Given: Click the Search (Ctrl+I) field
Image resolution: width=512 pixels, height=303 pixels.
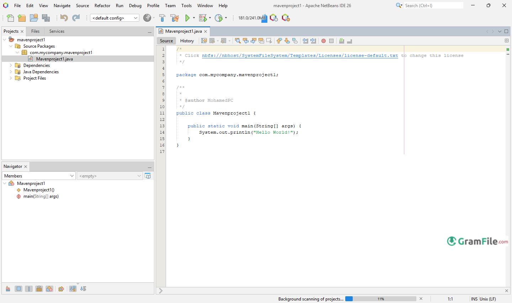Looking at the screenshot, I should point(433,5).
